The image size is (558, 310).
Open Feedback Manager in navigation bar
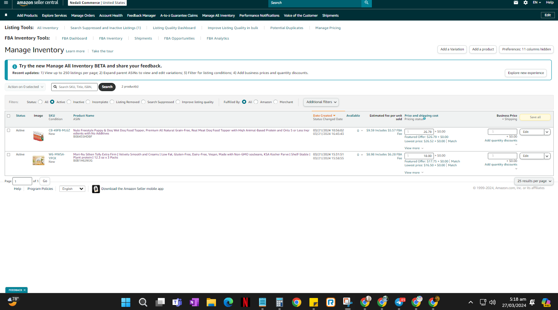[142, 15]
